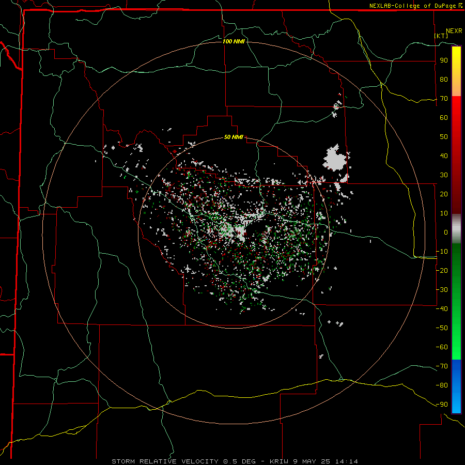This screenshot has width=465, height=465.
Task: Select the -30 value on the velocity scale
Action: coord(442,290)
